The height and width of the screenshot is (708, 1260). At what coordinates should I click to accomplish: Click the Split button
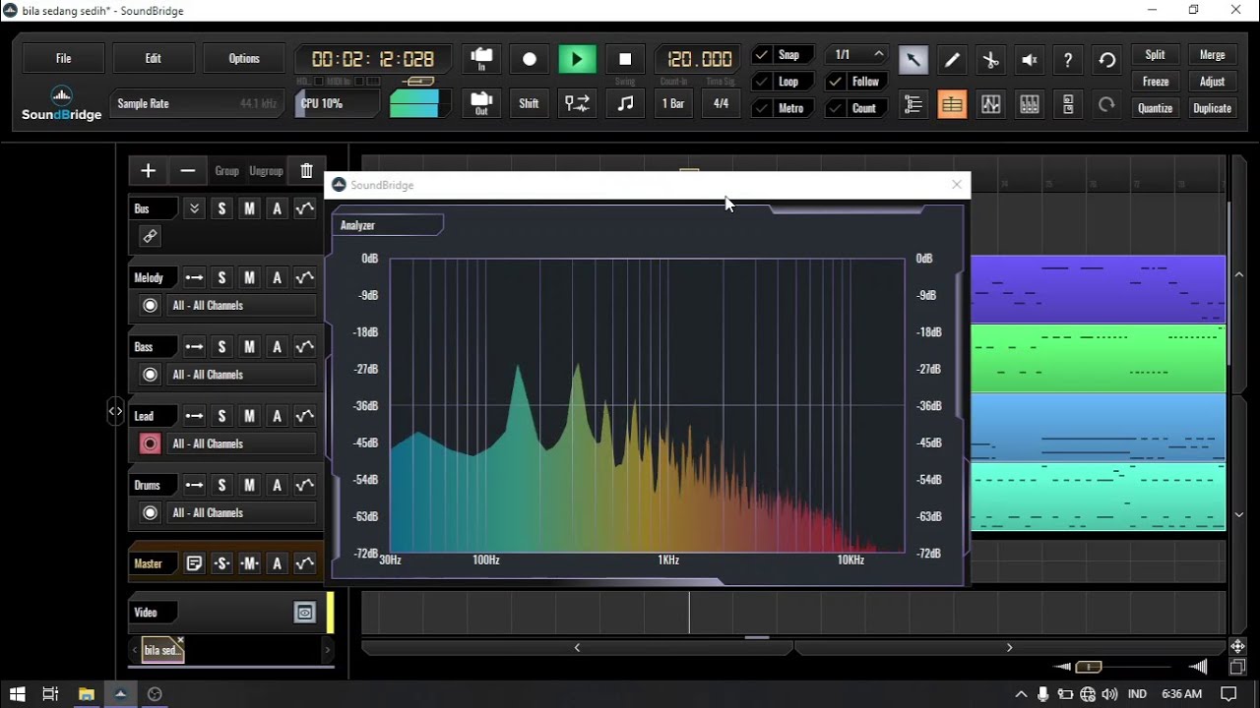1156,55
